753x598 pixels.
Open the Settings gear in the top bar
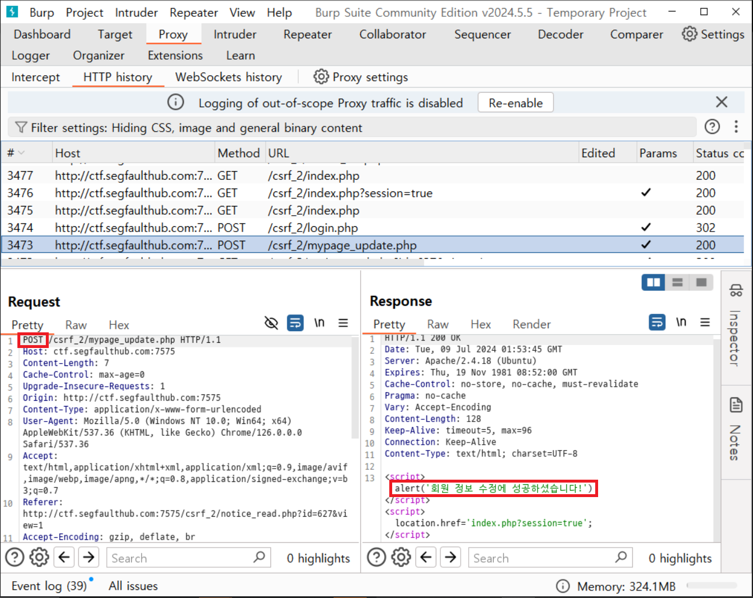pos(713,34)
